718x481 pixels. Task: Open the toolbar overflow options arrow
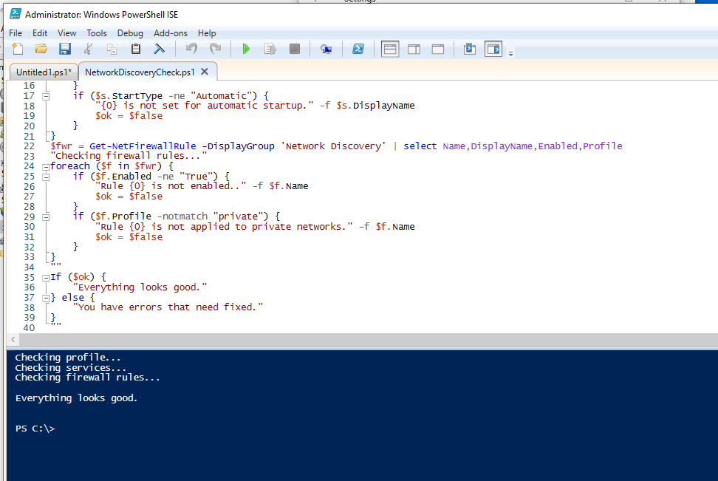tap(510, 54)
